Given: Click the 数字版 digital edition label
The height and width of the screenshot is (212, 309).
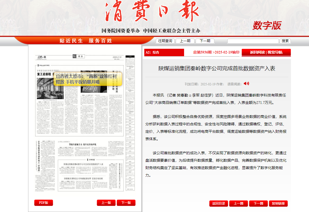Looking at the screenshot, I should [x=267, y=25].
